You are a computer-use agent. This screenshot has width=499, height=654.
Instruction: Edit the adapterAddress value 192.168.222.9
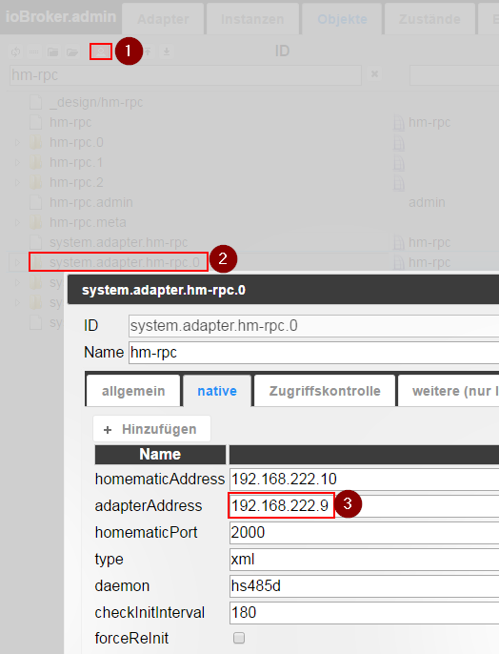[364, 505]
